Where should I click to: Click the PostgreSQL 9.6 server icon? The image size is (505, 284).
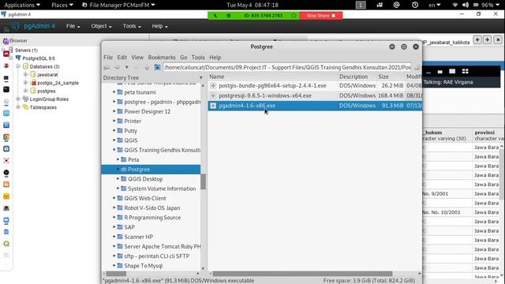[18, 58]
